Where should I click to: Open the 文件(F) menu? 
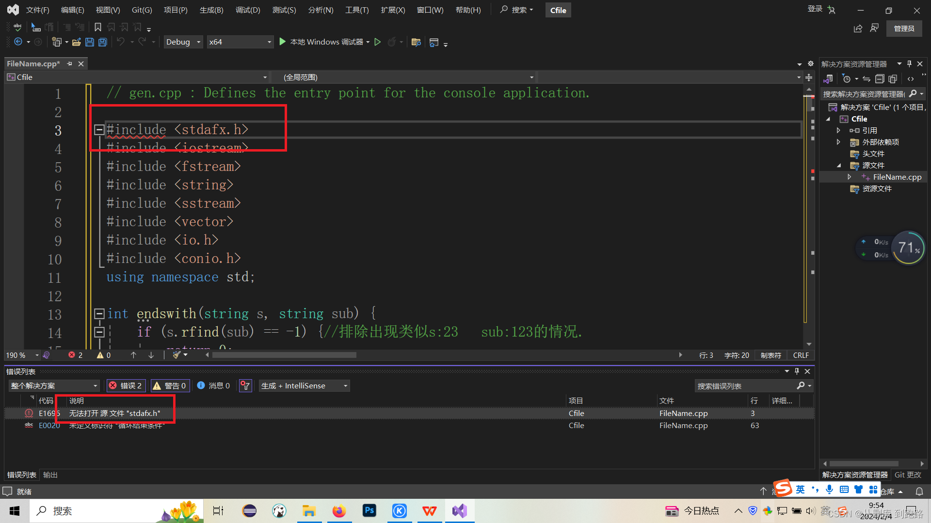[38, 10]
